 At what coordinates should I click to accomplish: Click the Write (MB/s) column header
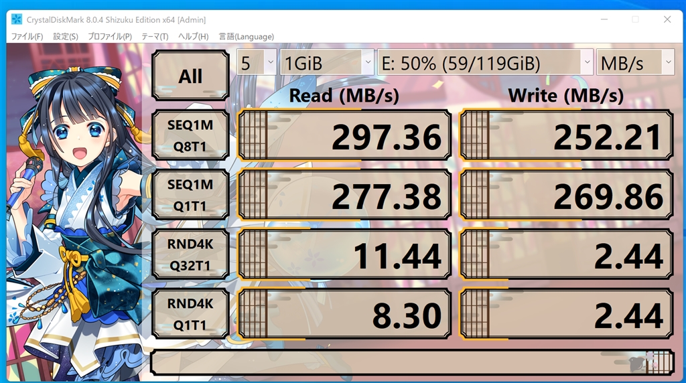point(565,95)
